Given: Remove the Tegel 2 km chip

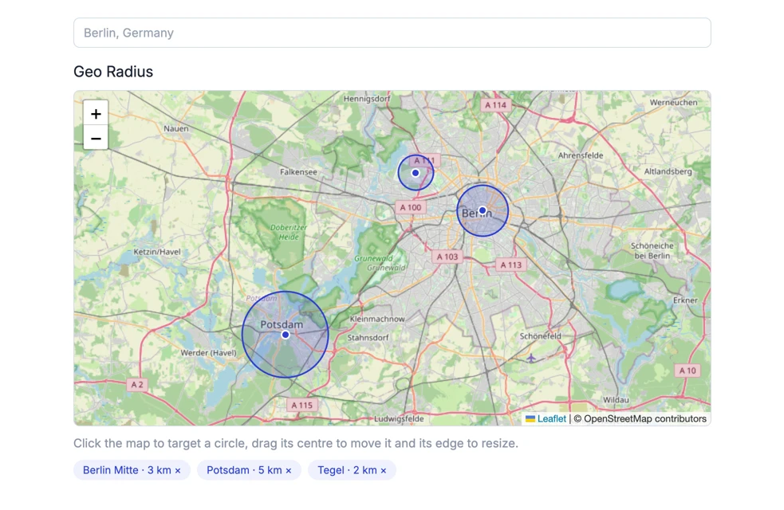Looking at the screenshot, I should [x=384, y=470].
